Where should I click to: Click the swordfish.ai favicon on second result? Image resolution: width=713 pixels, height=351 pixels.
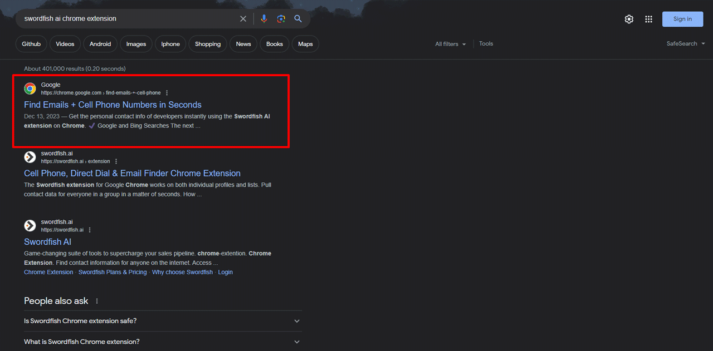tap(30, 157)
